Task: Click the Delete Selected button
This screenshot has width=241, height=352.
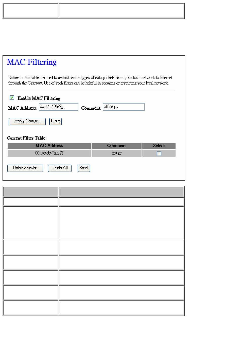Action: coord(25,168)
